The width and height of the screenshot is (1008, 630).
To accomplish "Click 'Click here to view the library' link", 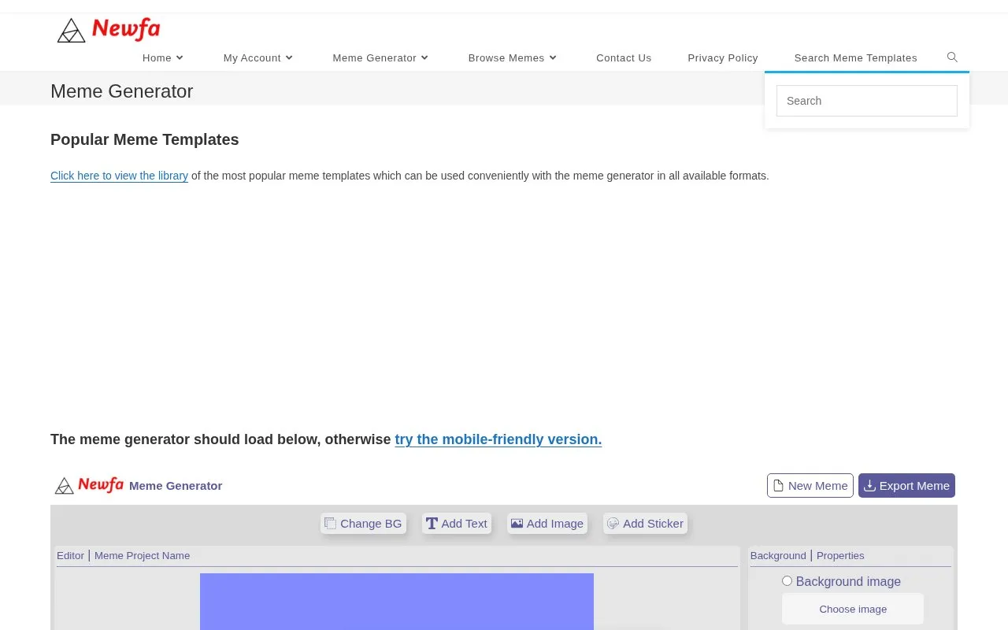I will pos(119,176).
